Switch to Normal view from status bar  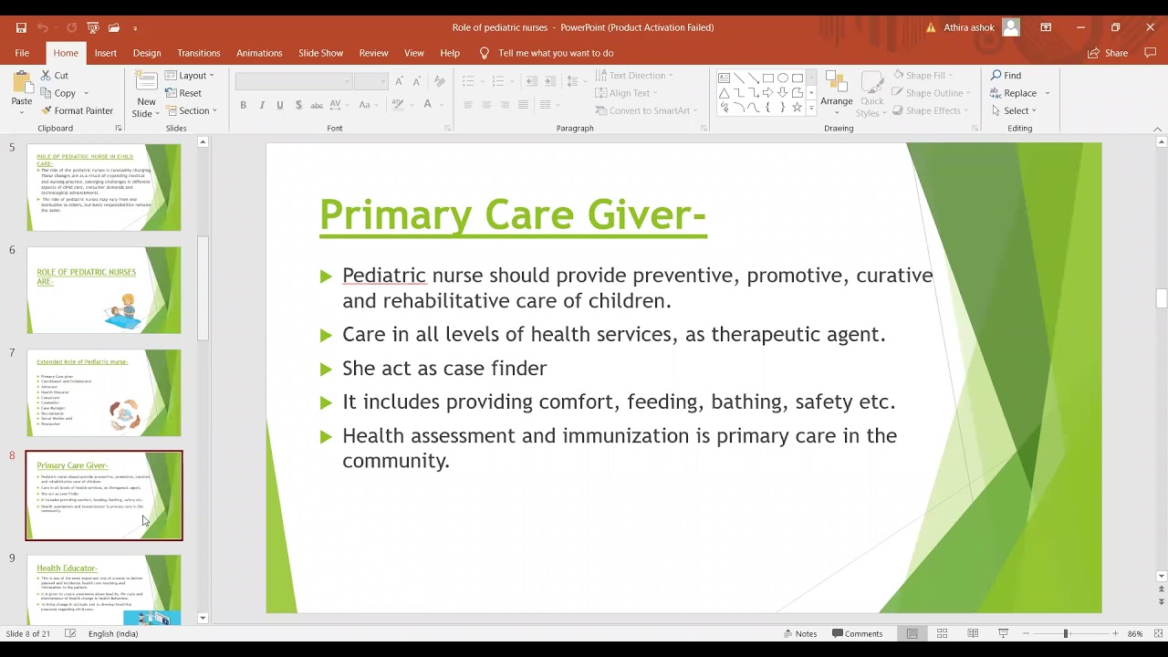(912, 633)
